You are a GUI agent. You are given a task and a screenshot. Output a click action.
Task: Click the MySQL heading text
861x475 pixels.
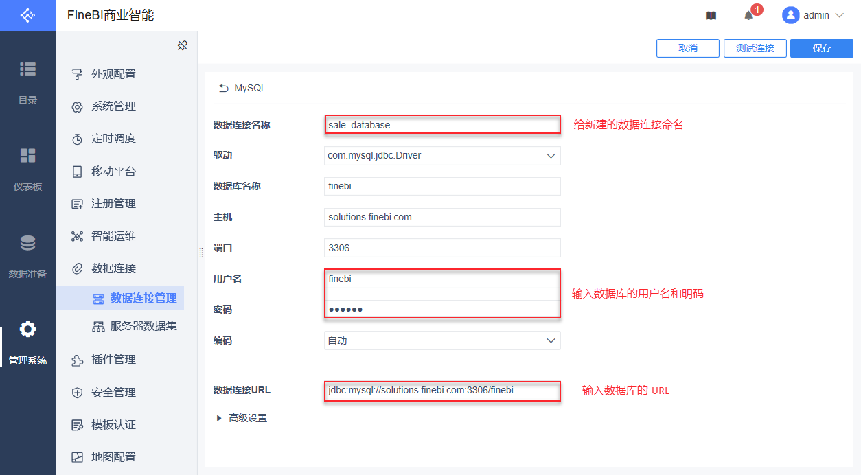(x=250, y=88)
